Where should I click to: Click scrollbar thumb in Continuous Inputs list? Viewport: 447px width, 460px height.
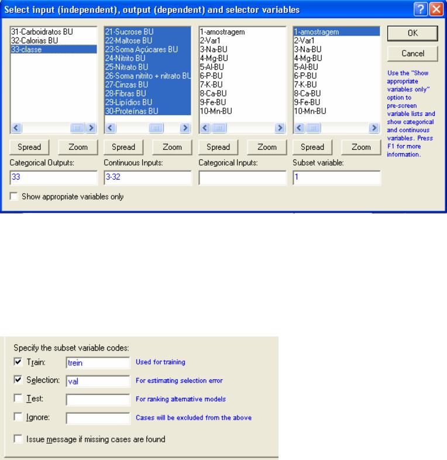point(156,128)
